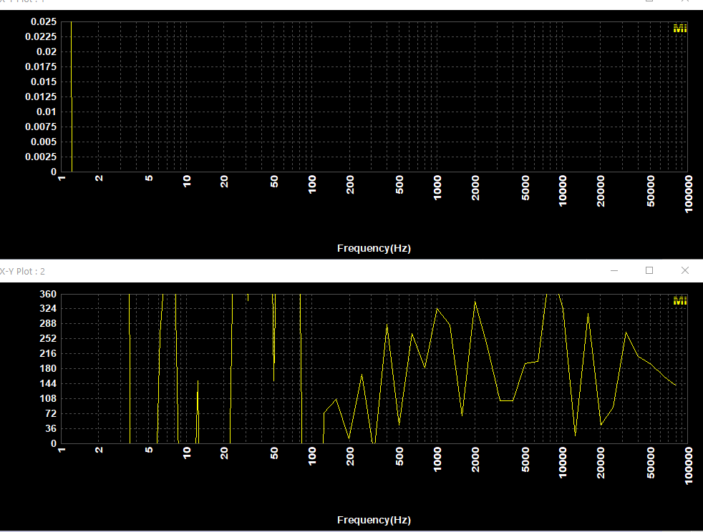Click the 0.0225 y-axis value
This screenshot has height=532, width=703.
click(41, 36)
